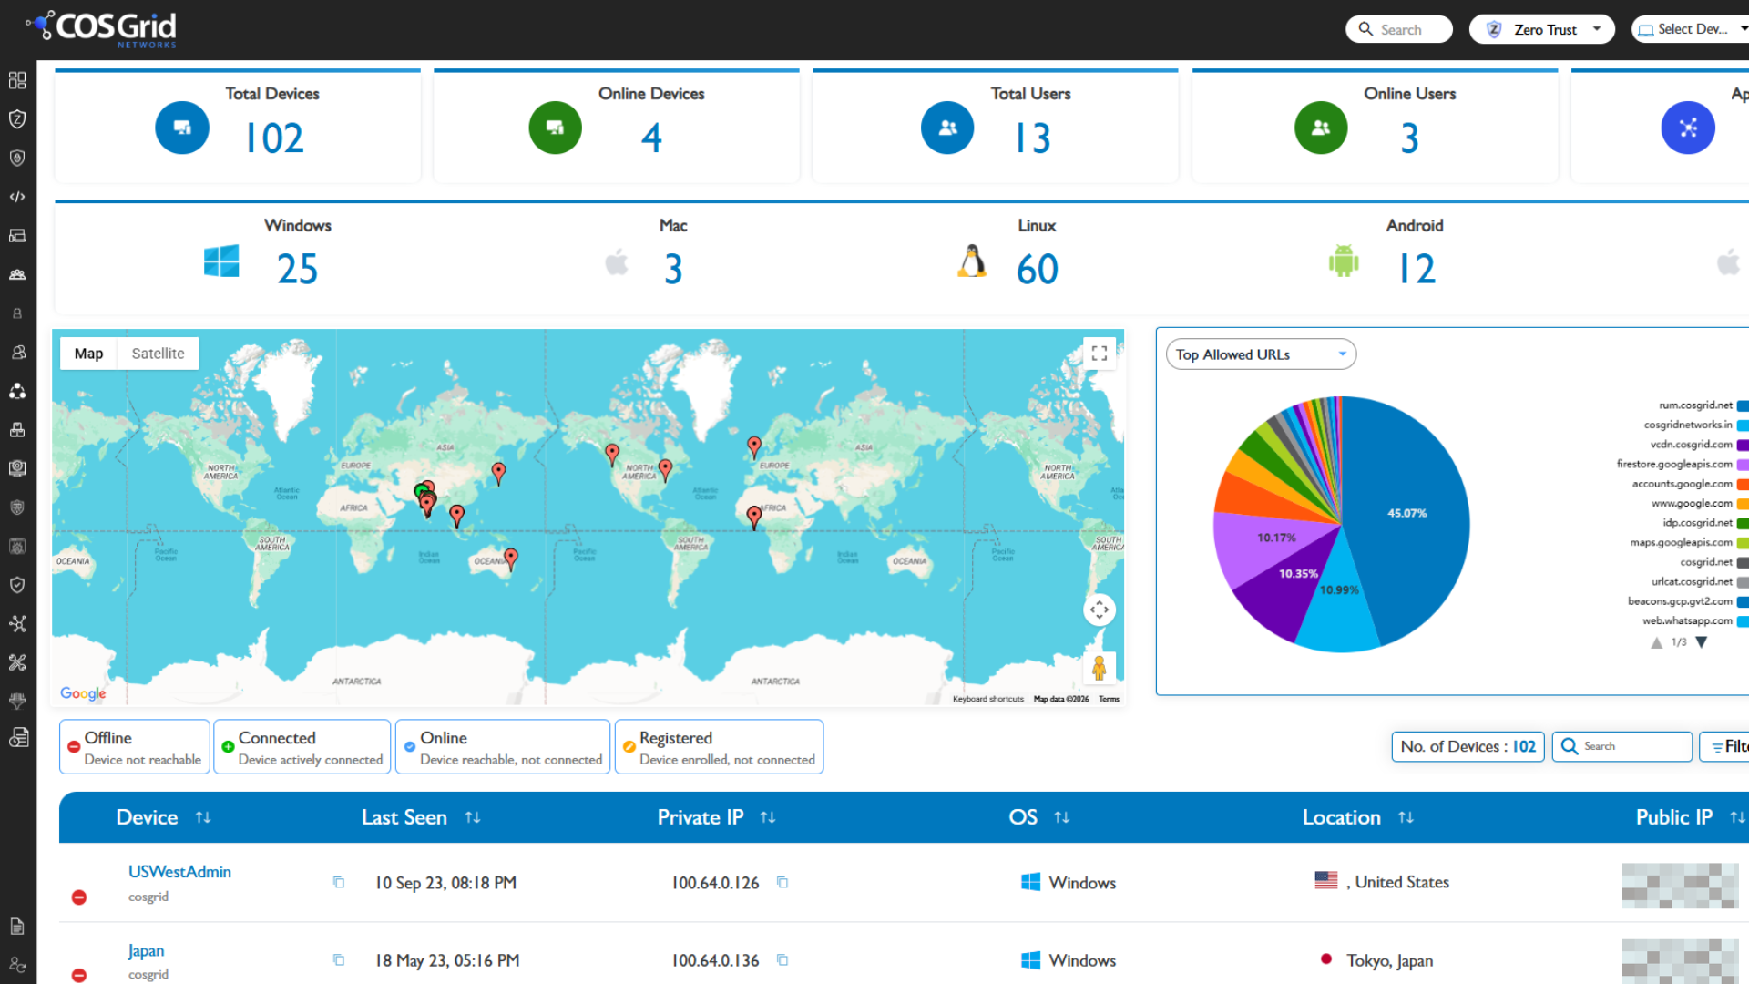Click the Online Users green circle icon
Viewport: 1749px width, 984px height.
point(1321,128)
